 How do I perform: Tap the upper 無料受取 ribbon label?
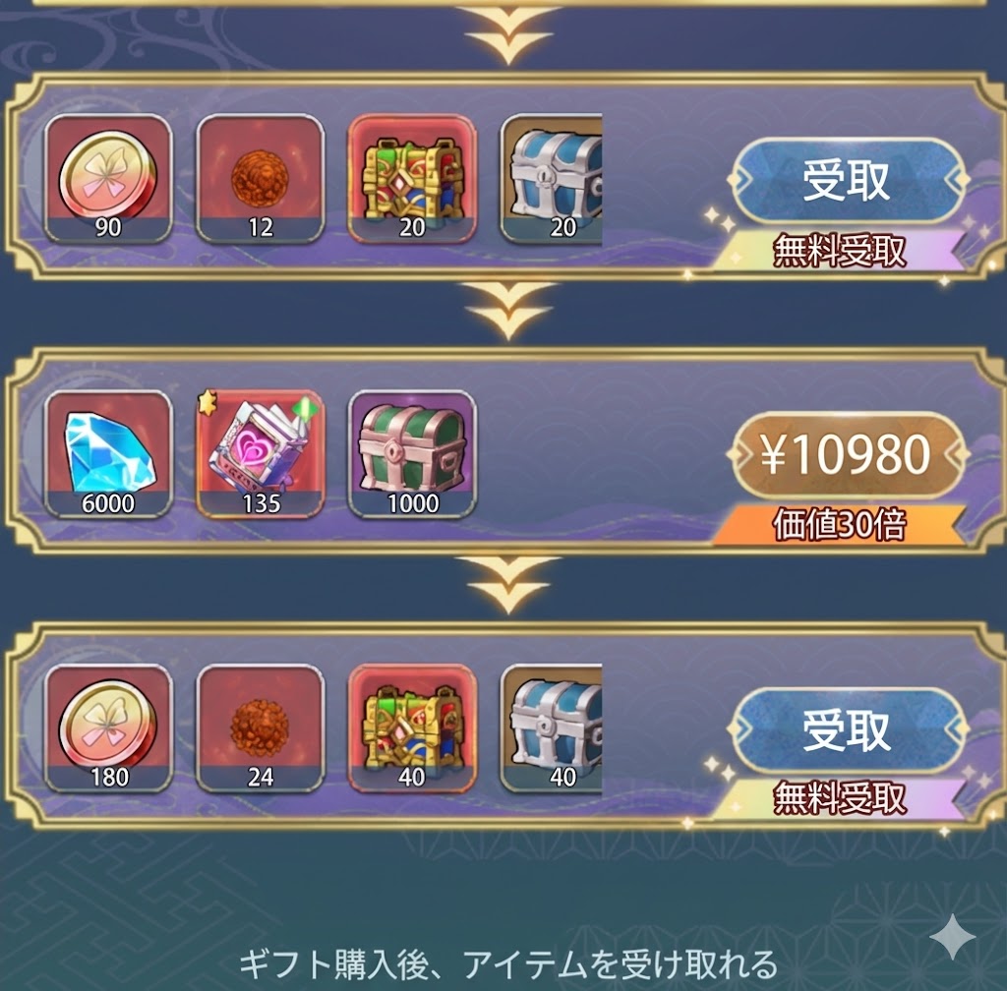click(x=840, y=251)
